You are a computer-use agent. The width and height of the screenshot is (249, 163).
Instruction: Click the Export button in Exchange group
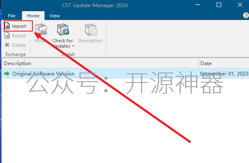[x=15, y=36]
